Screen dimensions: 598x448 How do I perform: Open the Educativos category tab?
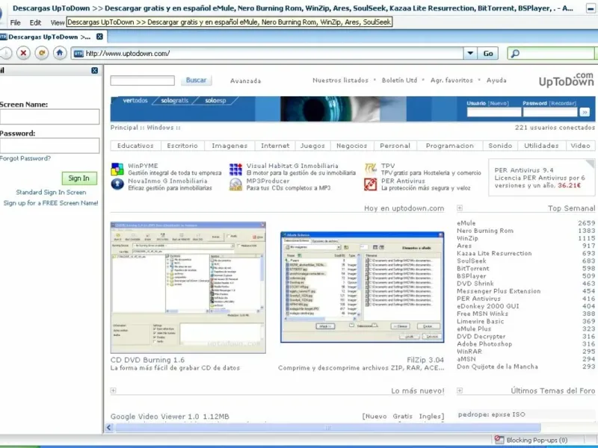click(x=135, y=146)
